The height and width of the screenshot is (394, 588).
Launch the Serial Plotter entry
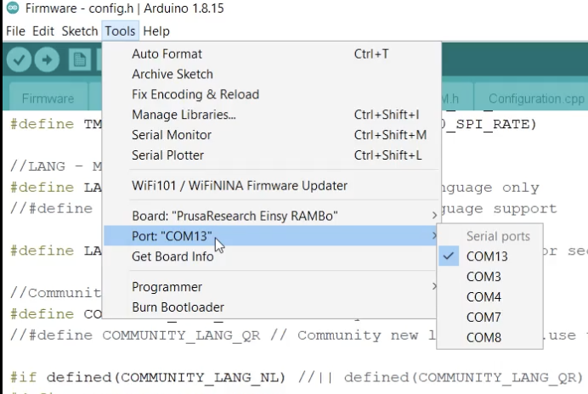[x=271, y=155]
